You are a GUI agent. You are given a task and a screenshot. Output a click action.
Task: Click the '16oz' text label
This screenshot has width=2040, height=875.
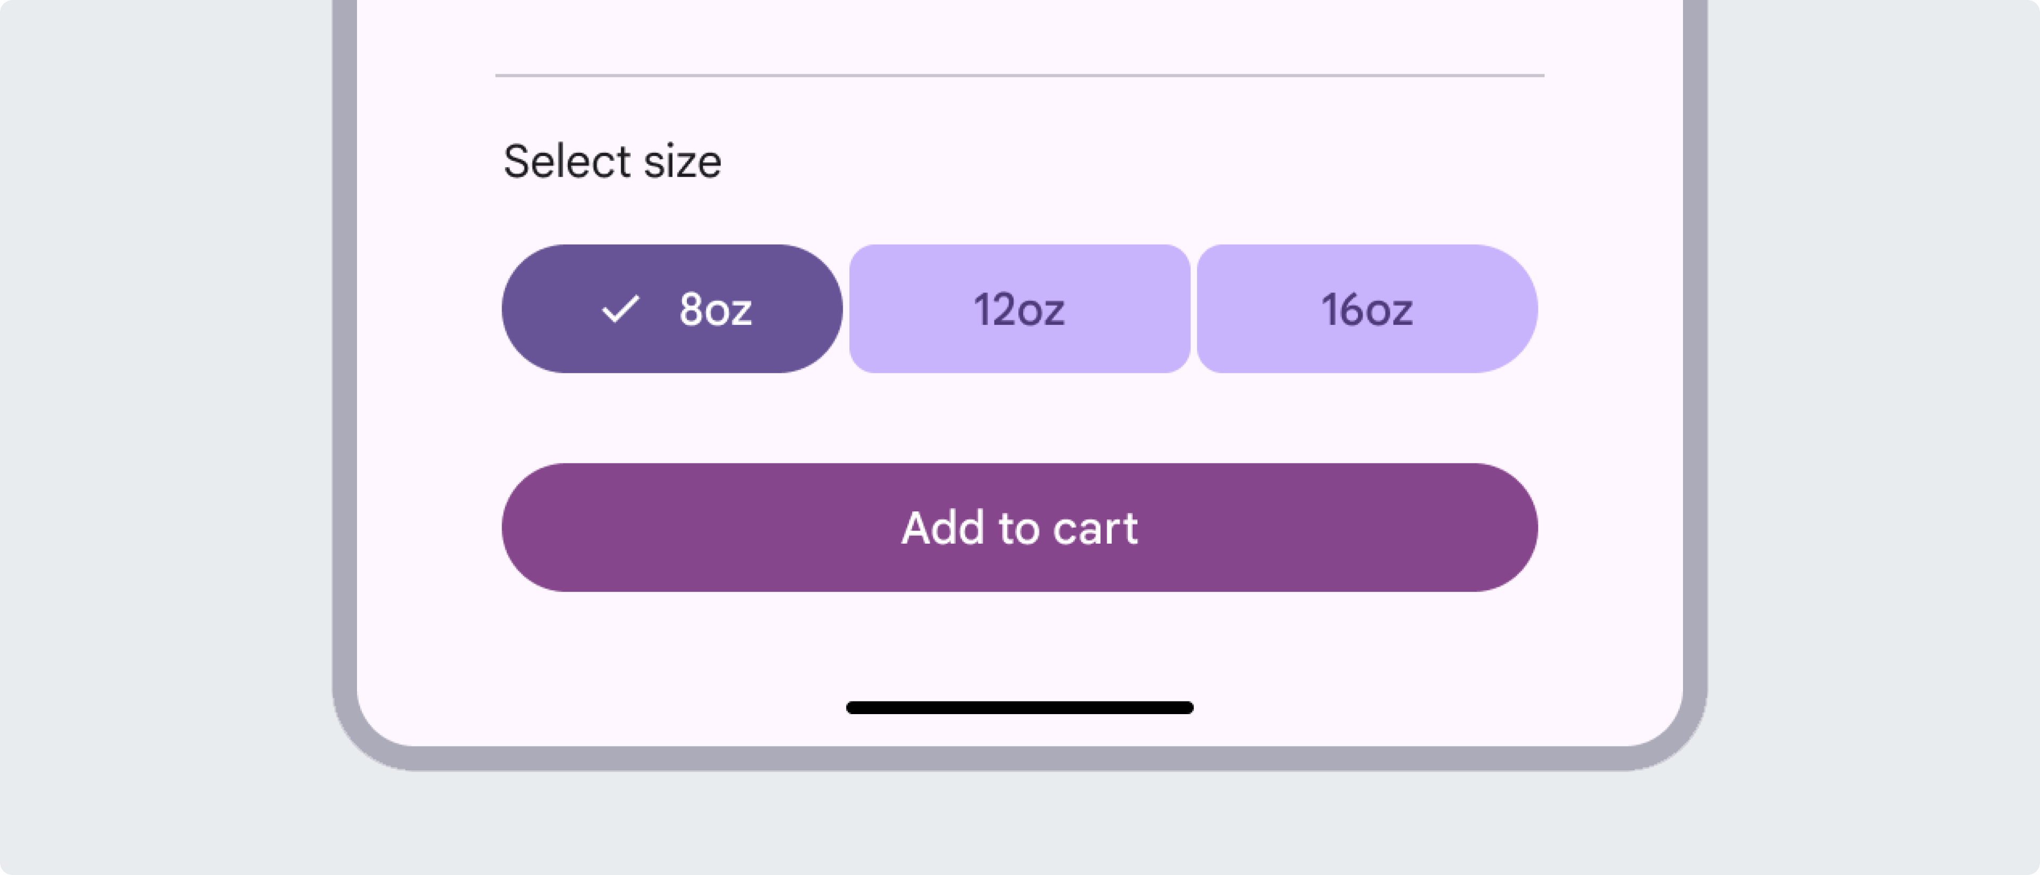(1367, 310)
